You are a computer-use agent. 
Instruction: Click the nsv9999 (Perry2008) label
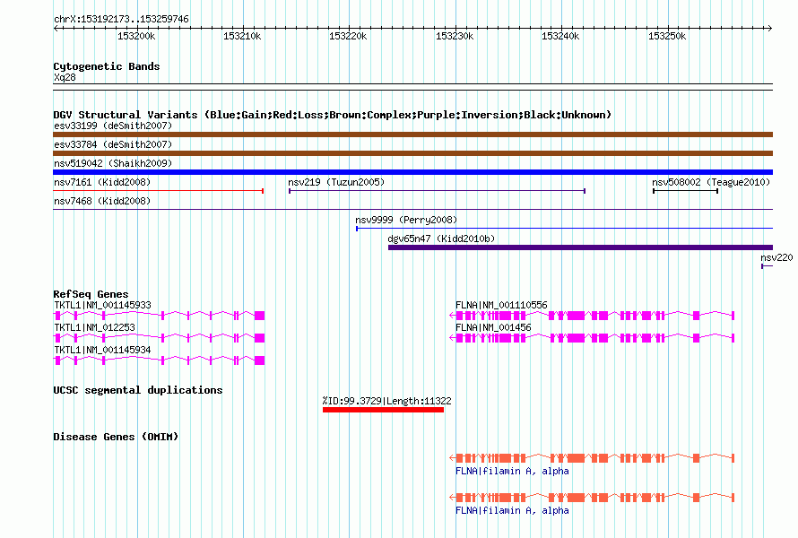pos(406,220)
